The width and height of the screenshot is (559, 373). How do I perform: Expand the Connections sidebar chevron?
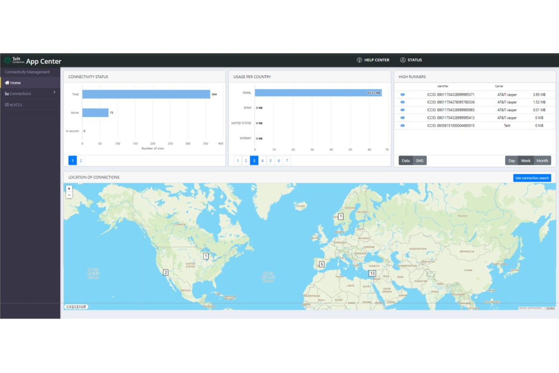coord(54,92)
